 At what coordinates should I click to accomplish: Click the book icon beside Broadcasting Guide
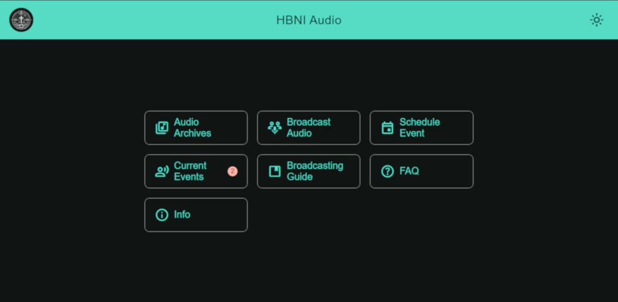275,171
